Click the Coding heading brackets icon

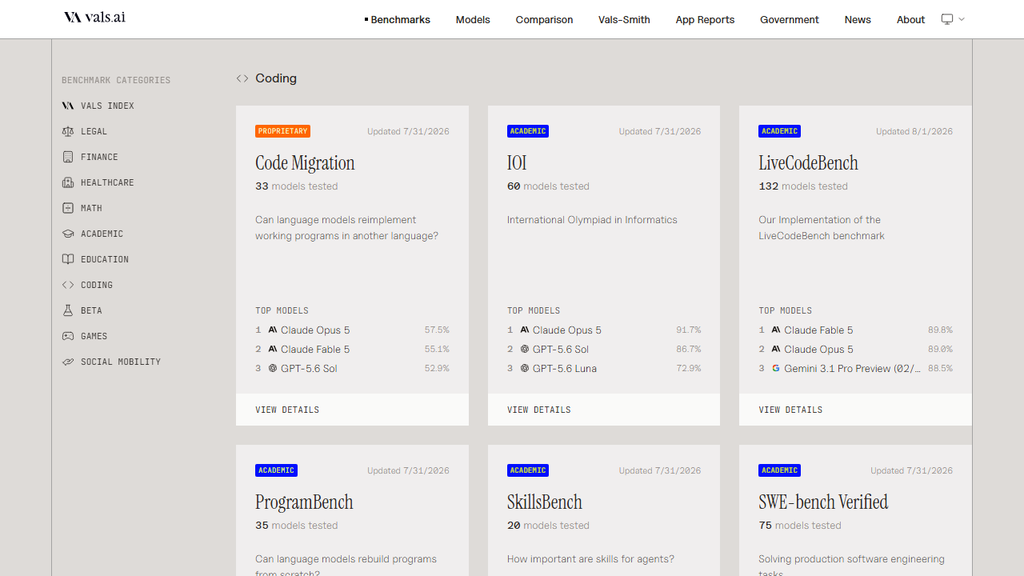coord(242,78)
